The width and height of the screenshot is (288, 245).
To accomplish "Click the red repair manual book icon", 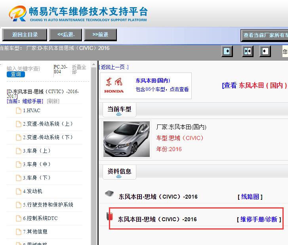I will [110, 216].
